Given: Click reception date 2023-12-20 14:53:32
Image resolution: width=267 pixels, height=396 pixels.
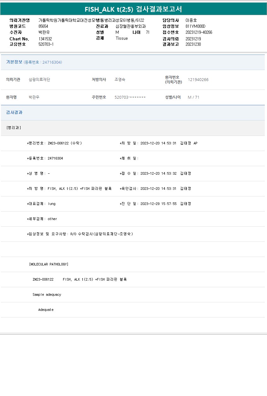Looking at the screenshot, I should 158,173.
